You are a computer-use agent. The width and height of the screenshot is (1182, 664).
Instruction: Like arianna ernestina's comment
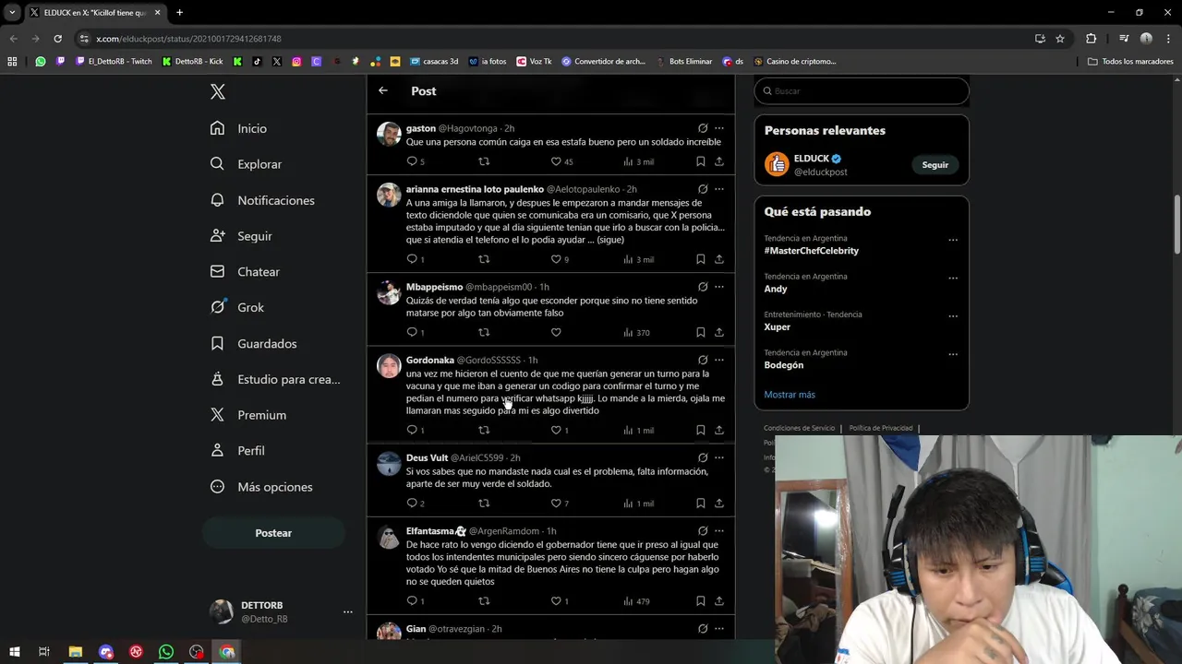556,259
